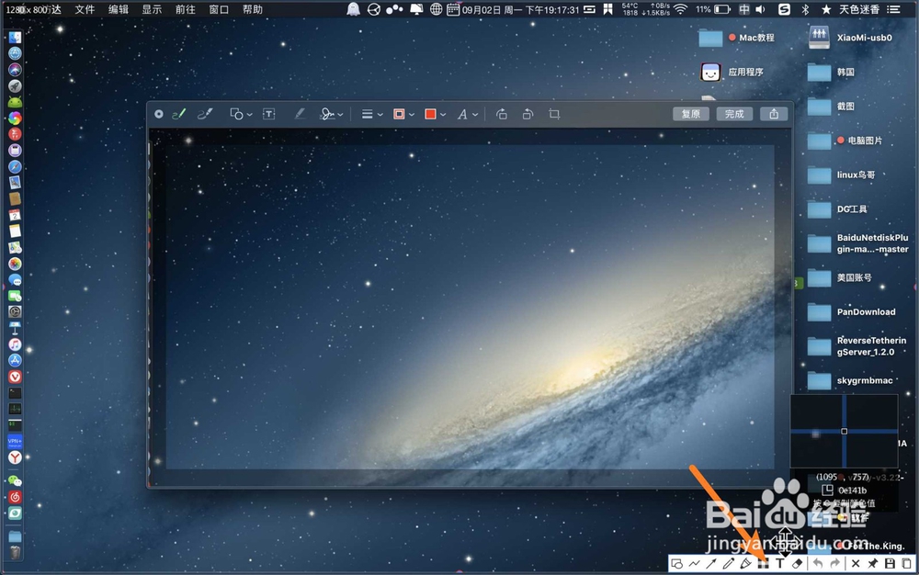Open the 帮助 menu
The image size is (919, 575).
(253, 9)
